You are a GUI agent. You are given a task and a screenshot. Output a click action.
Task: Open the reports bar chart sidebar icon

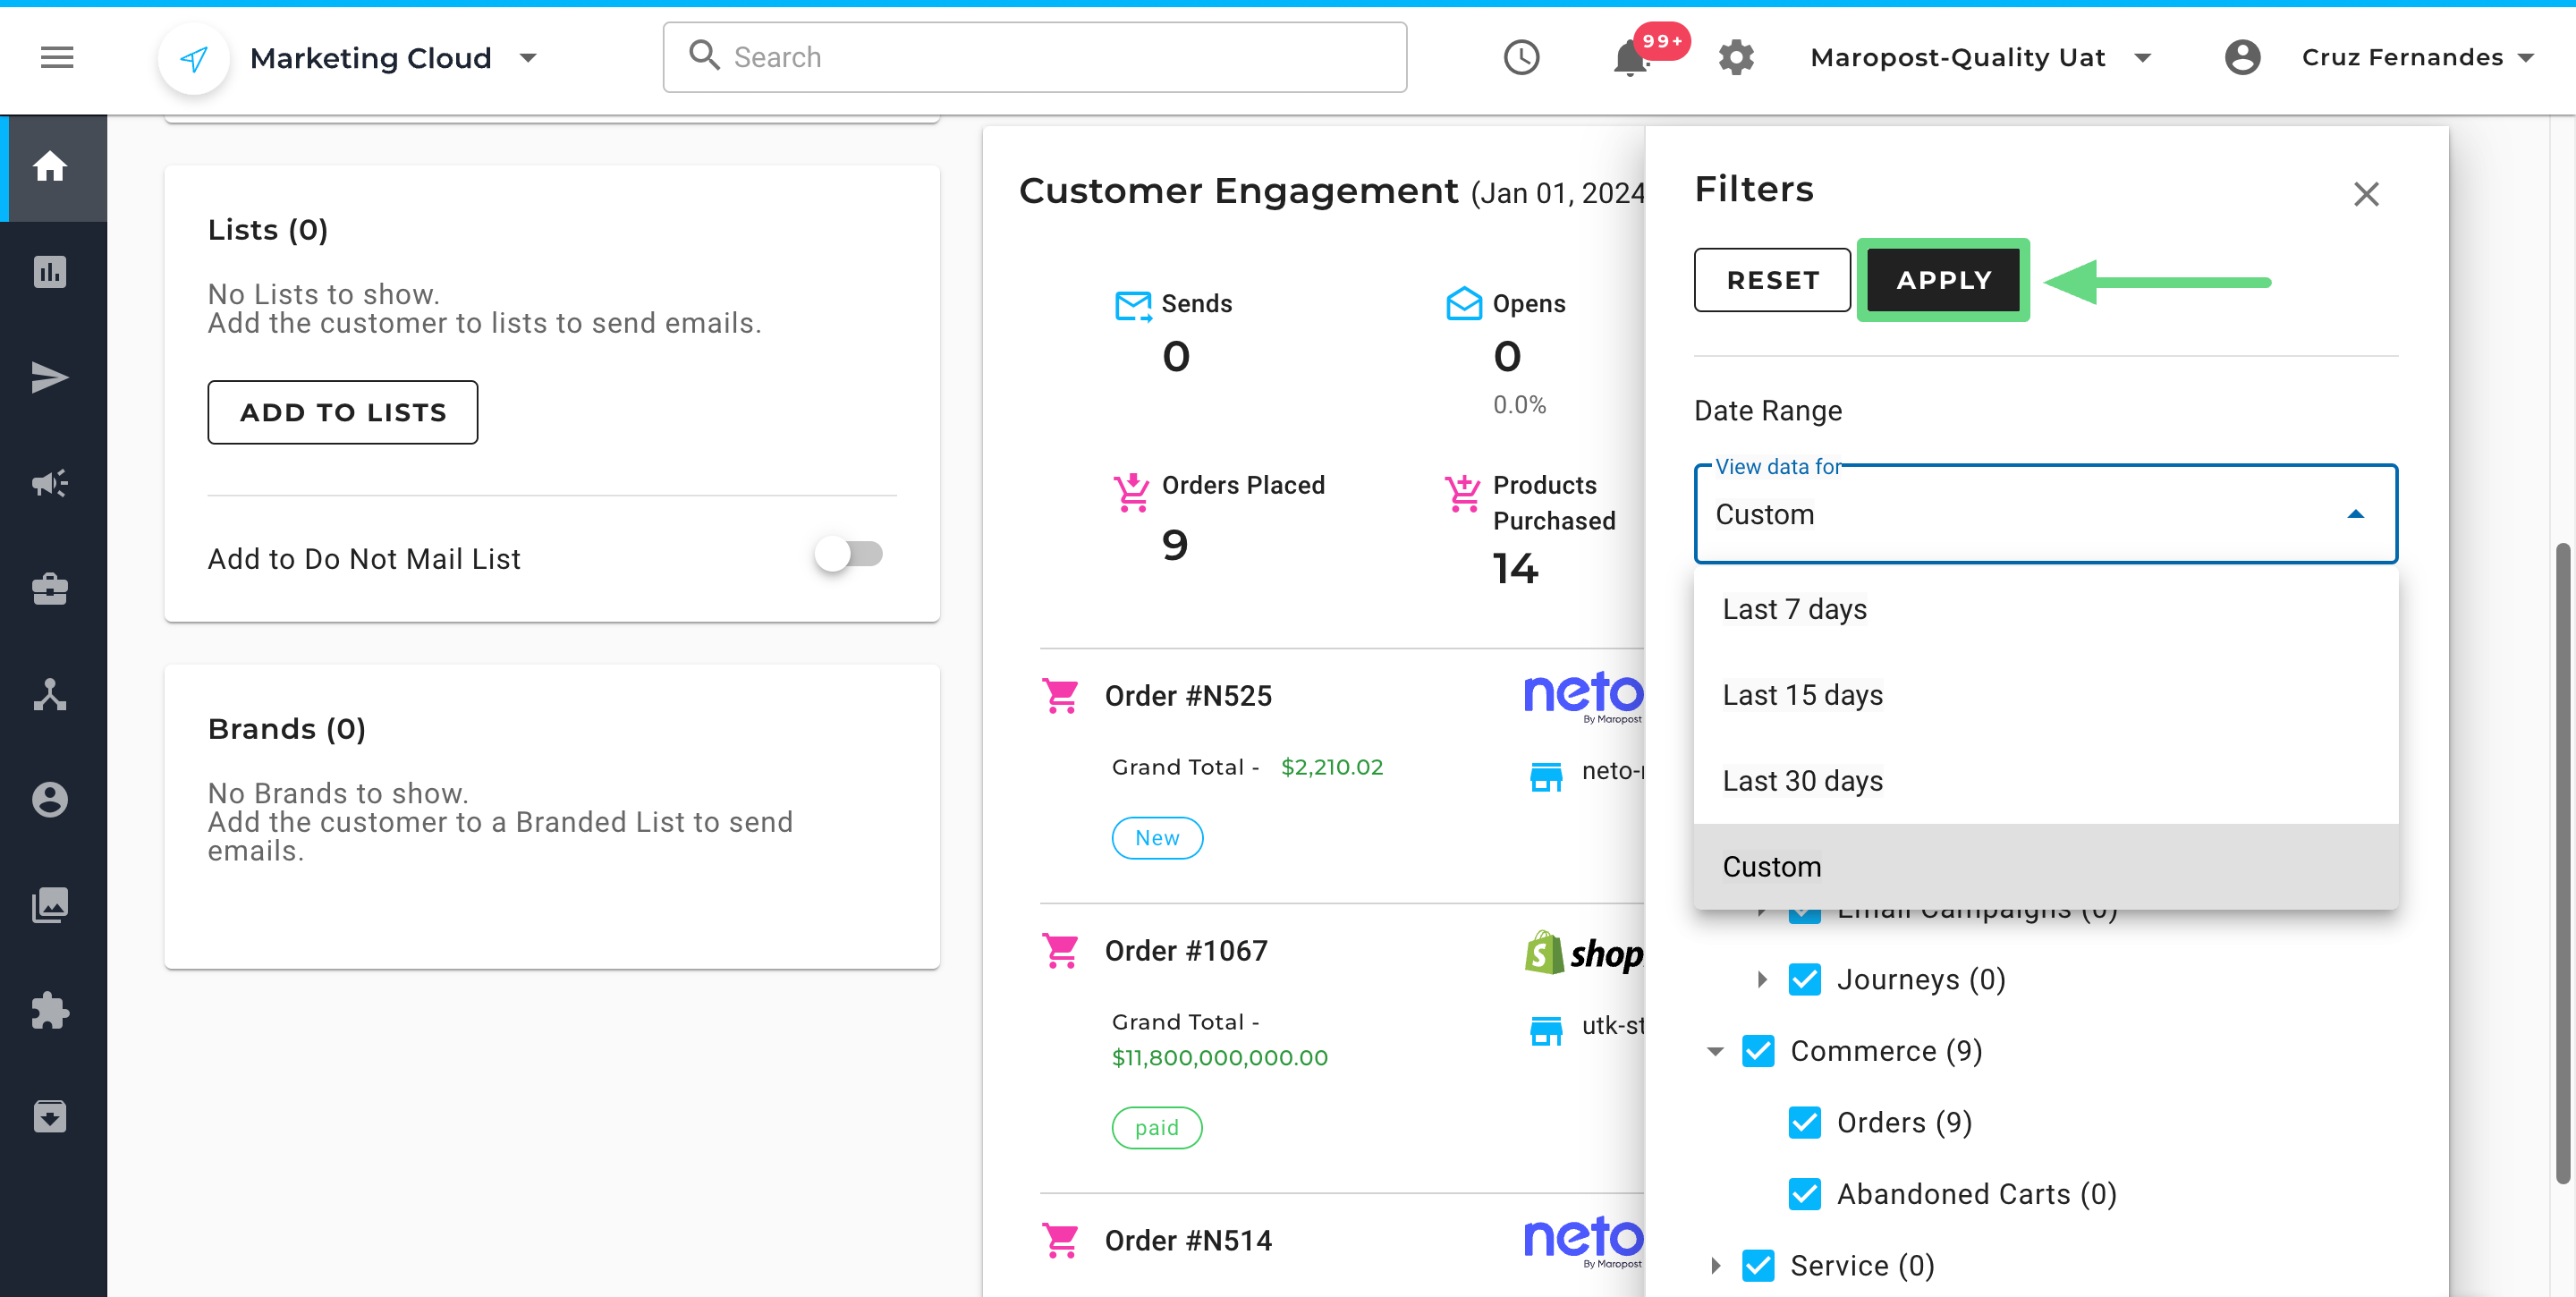(50, 272)
